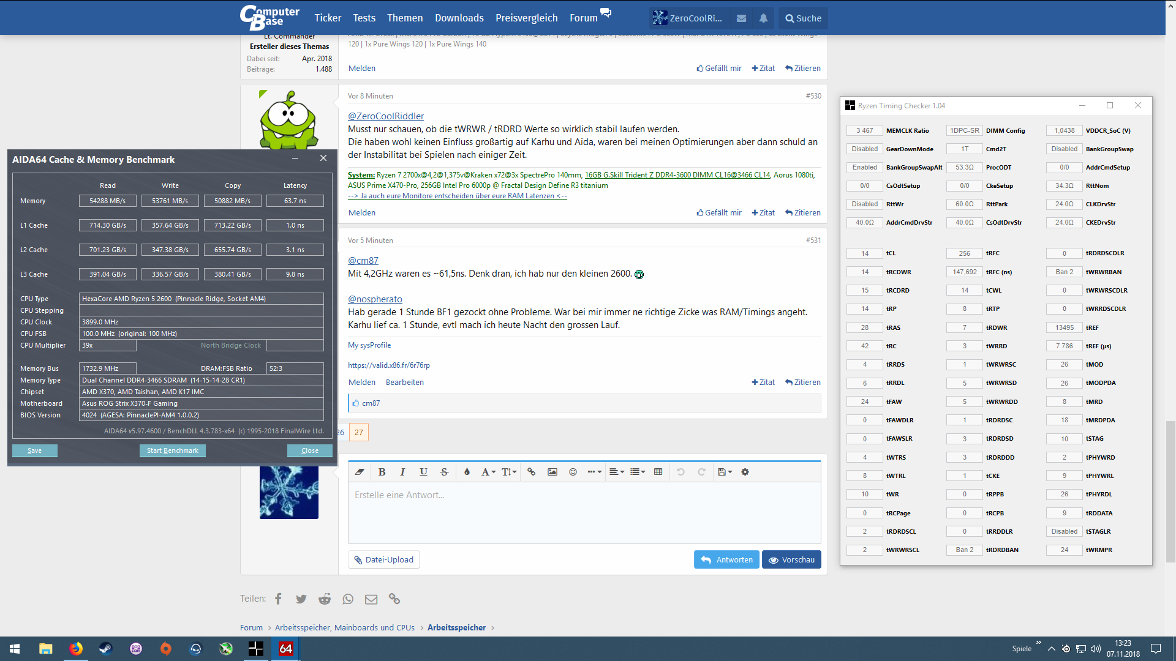Screen dimensions: 1176x661
Task: Insert a hyperlink in the reply editor
Action: (x=532, y=472)
